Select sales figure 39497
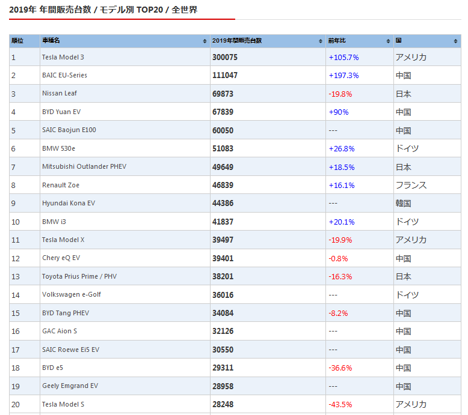468x415 pixels. click(x=223, y=240)
